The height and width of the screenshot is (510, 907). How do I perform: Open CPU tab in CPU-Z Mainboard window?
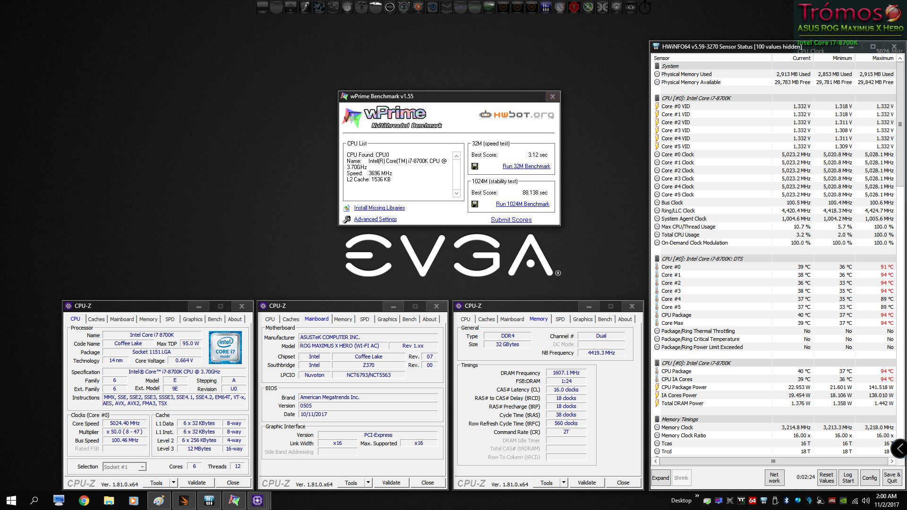click(x=270, y=319)
